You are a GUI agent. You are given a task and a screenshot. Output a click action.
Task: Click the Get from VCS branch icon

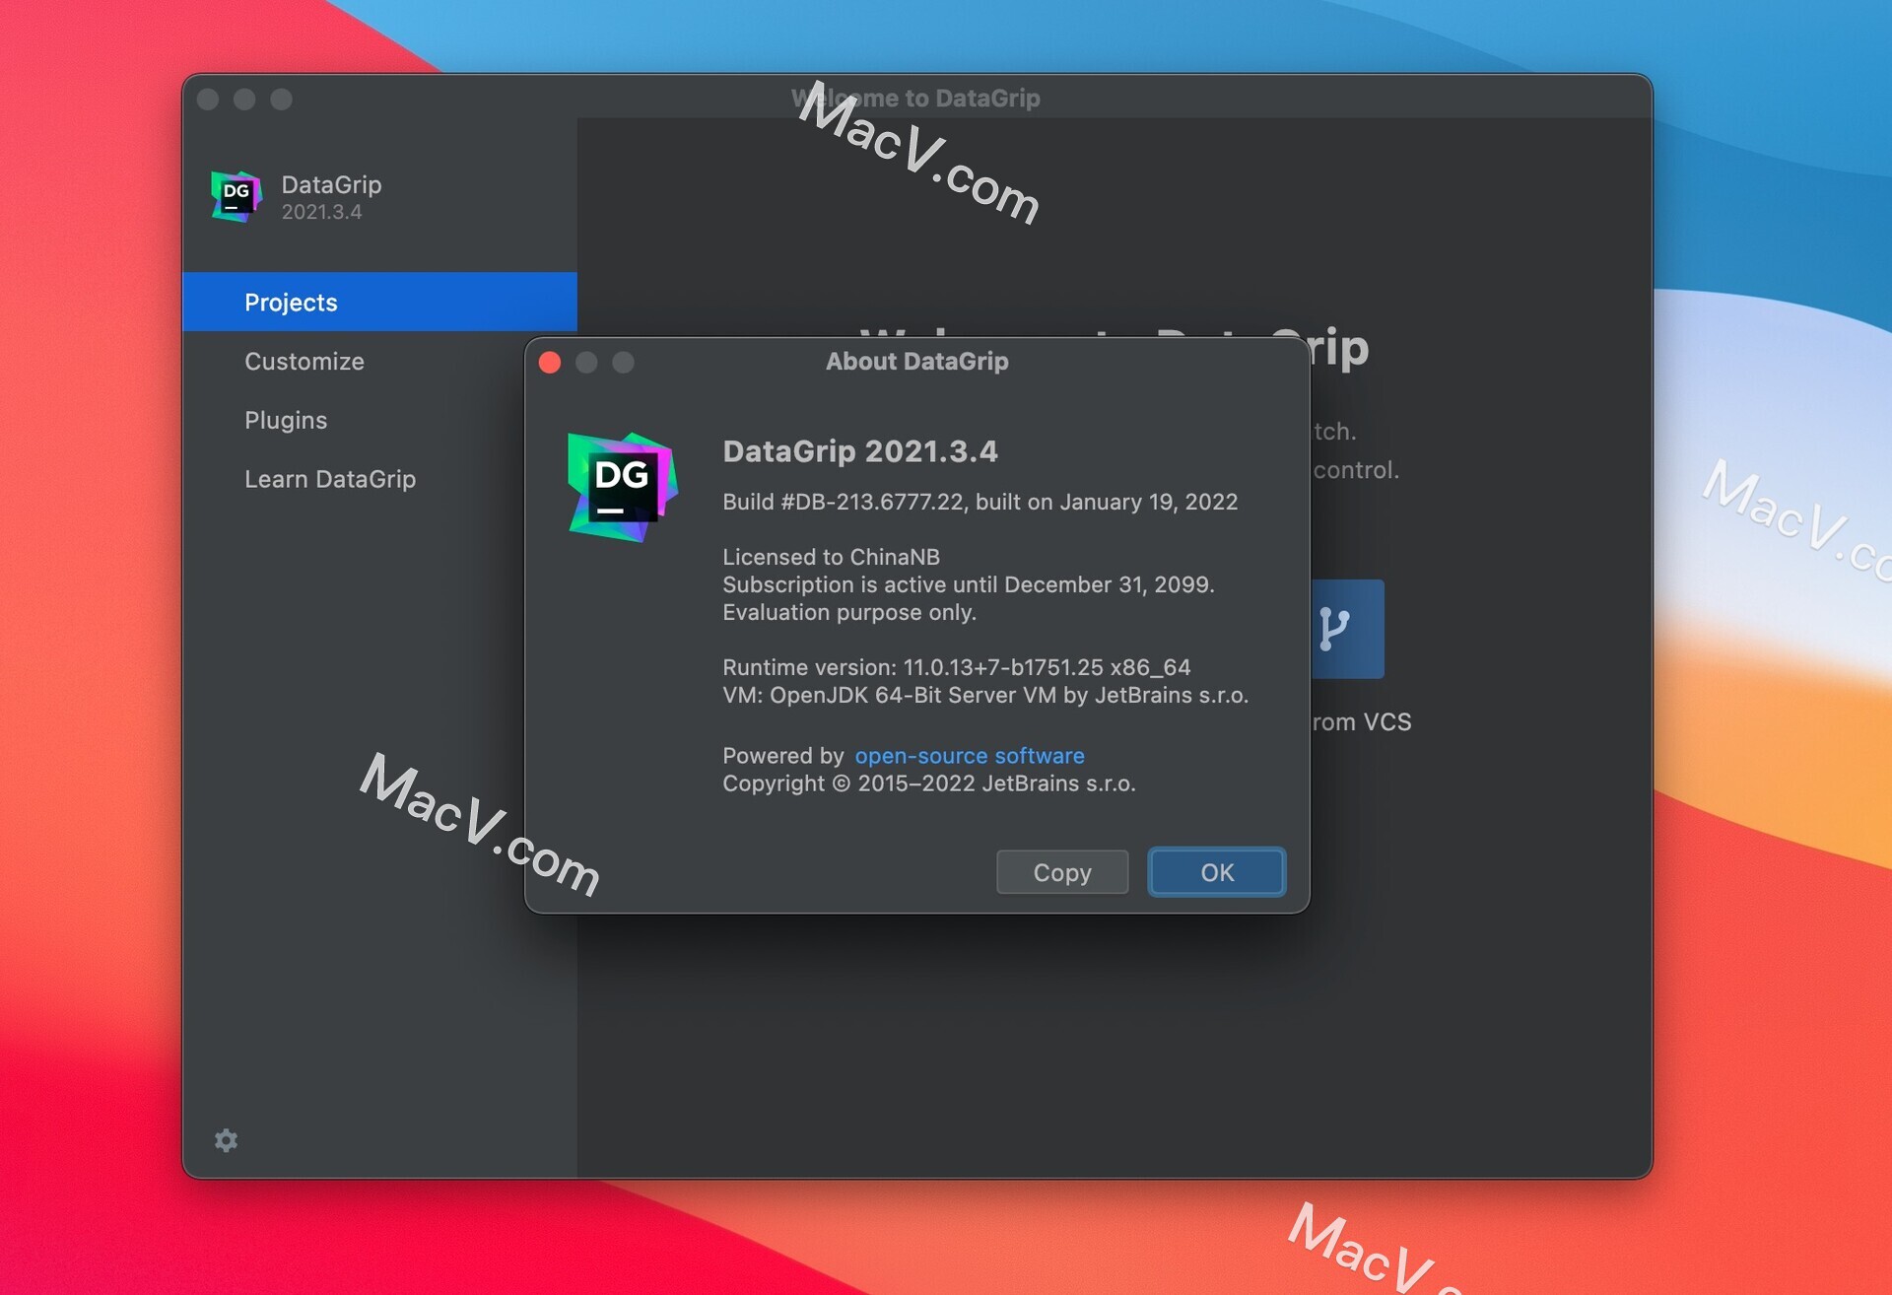1346,629
